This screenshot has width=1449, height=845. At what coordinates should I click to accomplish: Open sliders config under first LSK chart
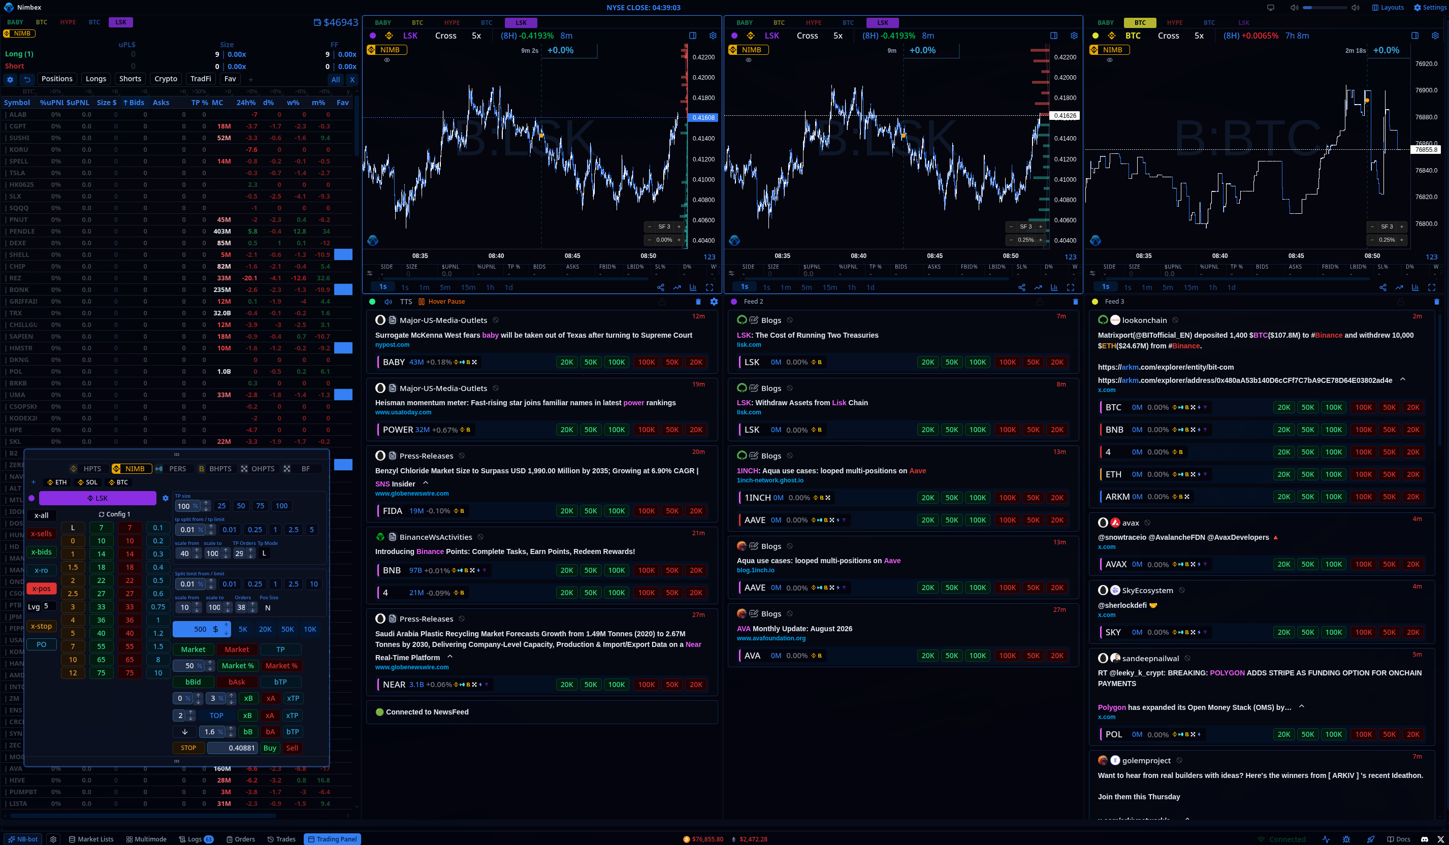tap(370, 273)
